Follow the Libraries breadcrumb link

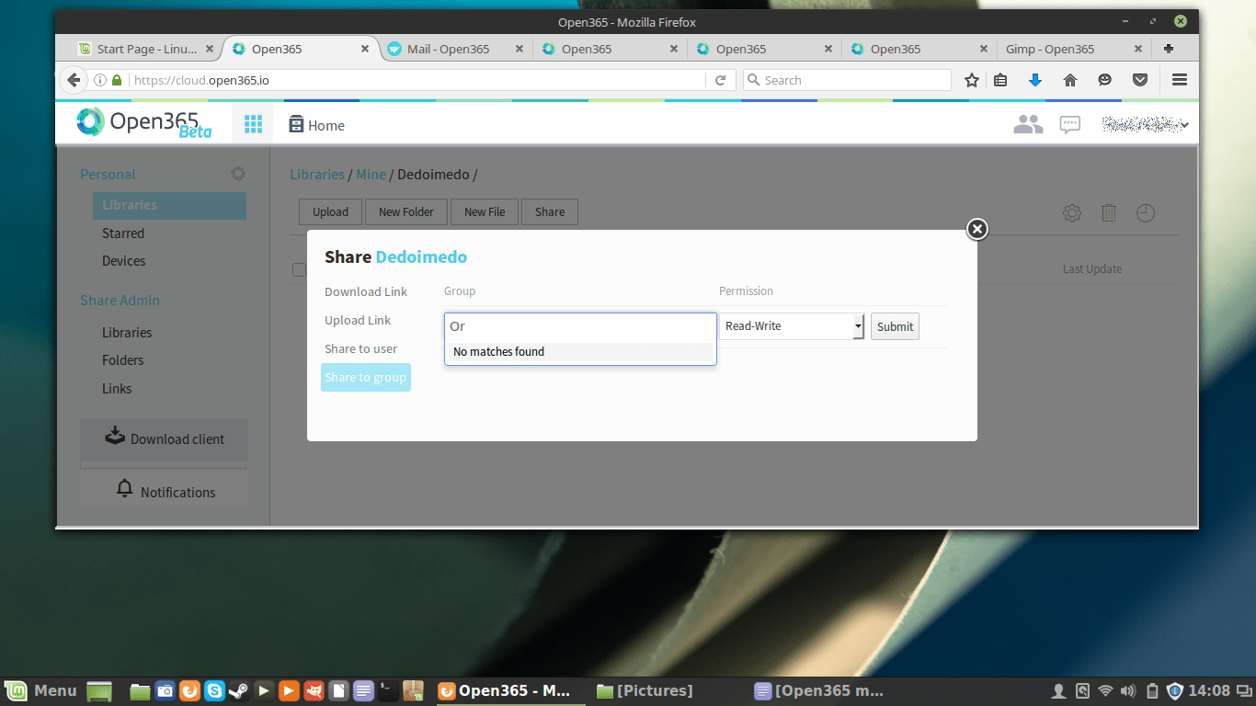coord(317,174)
